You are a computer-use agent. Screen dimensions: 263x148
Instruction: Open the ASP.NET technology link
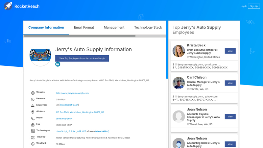(x=82, y=131)
